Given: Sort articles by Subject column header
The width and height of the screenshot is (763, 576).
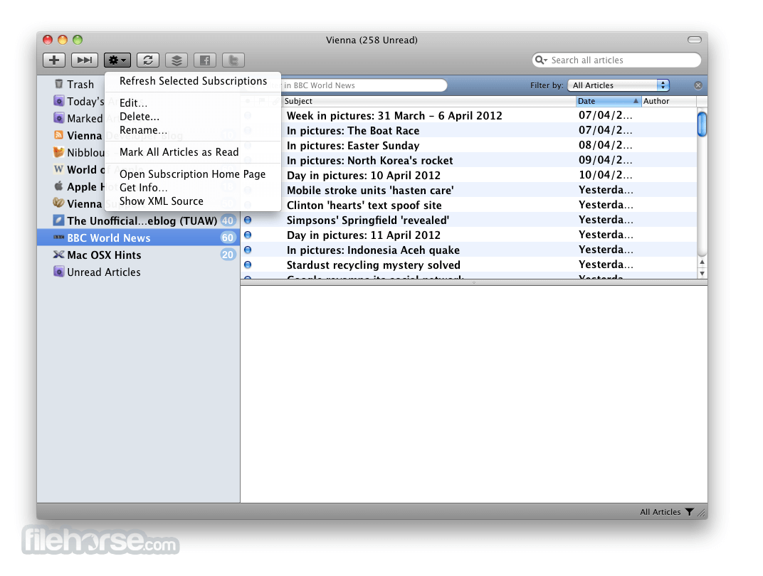Looking at the screenshot, I should point(428,101).
